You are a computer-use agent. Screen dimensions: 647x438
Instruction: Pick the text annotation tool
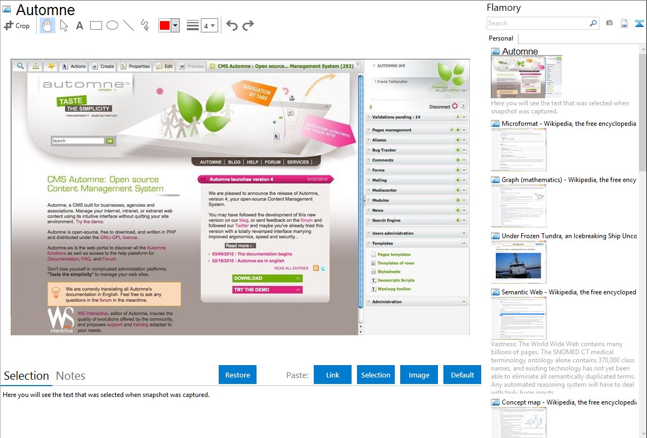[x=79, y=25]
